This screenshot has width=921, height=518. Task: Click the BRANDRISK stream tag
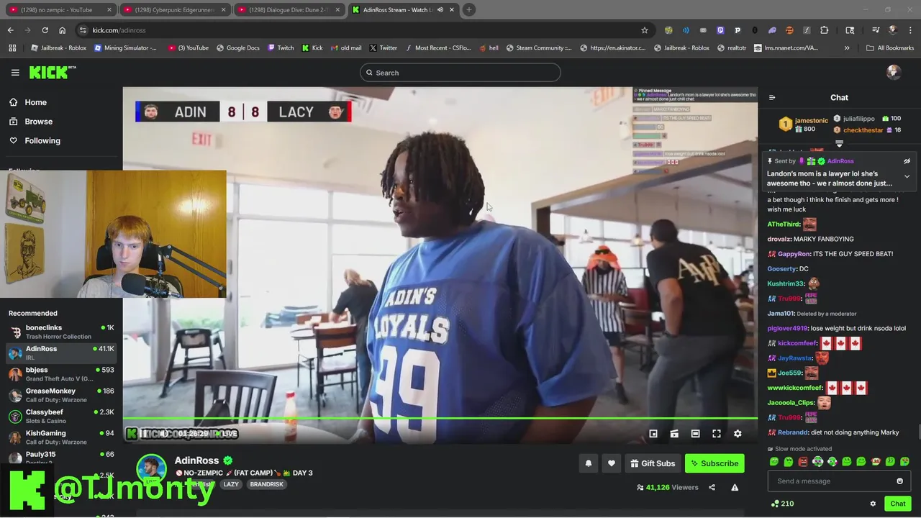[266, 484]
